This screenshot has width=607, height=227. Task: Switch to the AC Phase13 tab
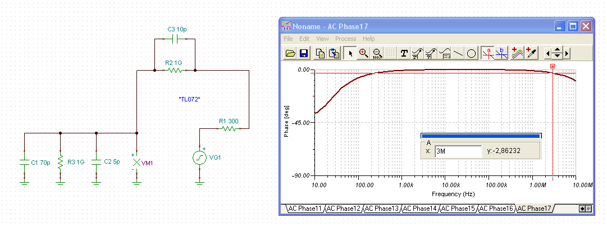pos(382,209)
